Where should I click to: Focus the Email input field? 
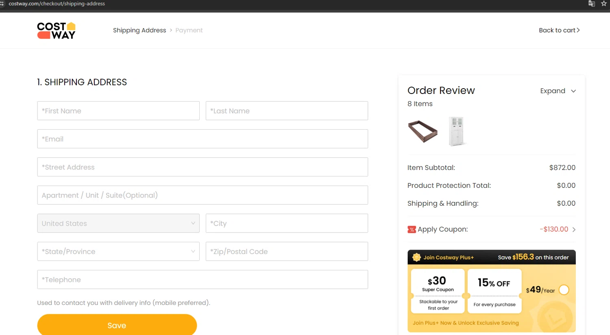(x=203, y=139)
